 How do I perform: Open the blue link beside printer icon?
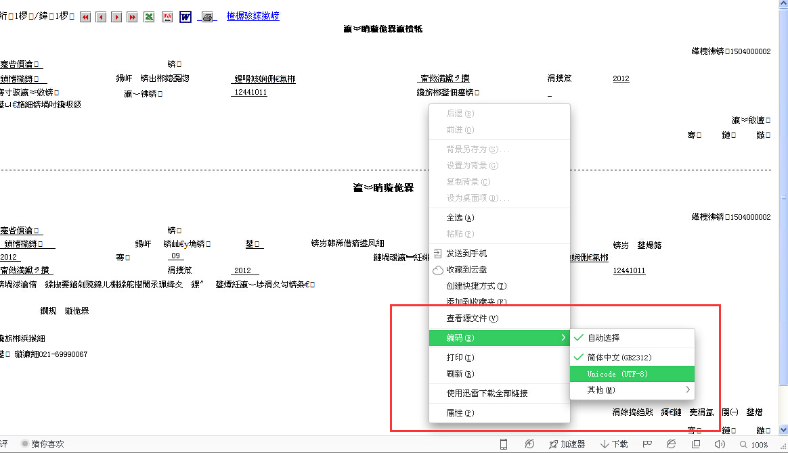253,16
